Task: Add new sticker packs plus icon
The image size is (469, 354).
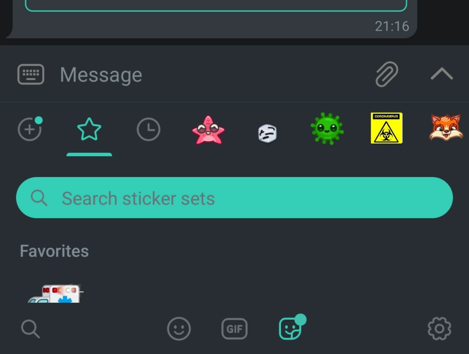Action: pos(30,129)
